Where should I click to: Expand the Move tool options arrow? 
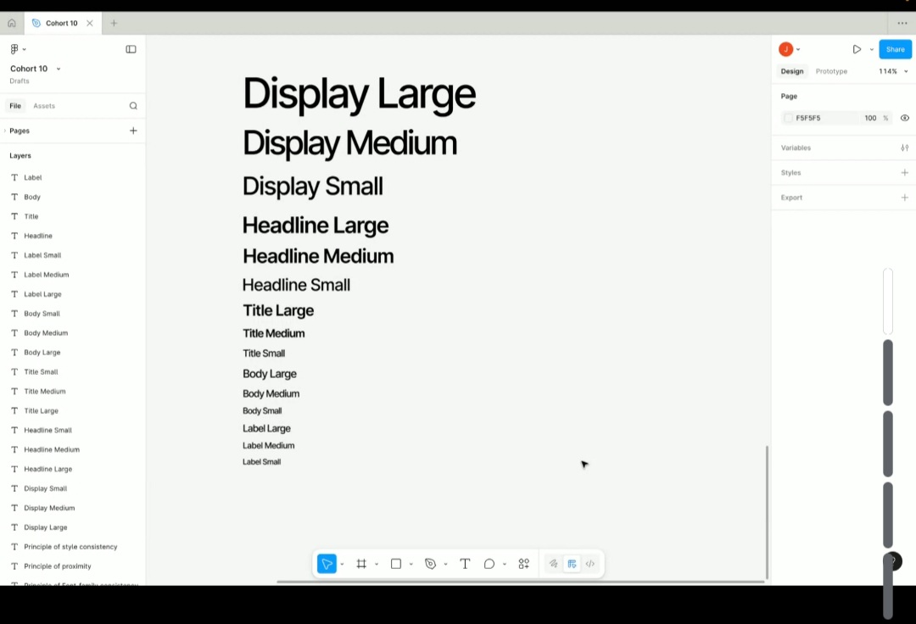point(342,564)
